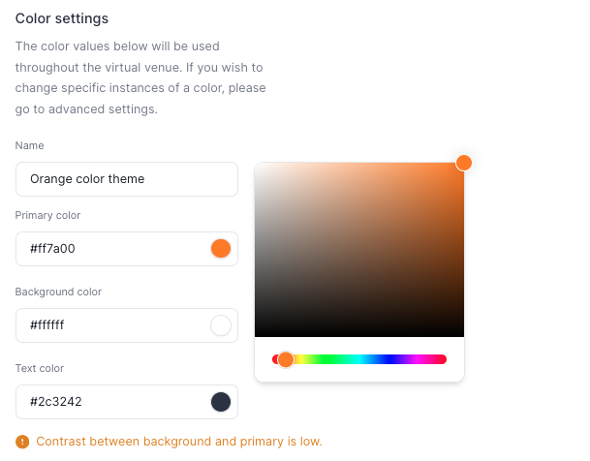Click the saturation picker handle at top-right

pos(464,163)
